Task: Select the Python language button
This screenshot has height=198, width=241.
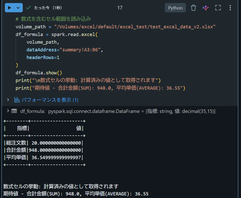Action: pos(175,8)
